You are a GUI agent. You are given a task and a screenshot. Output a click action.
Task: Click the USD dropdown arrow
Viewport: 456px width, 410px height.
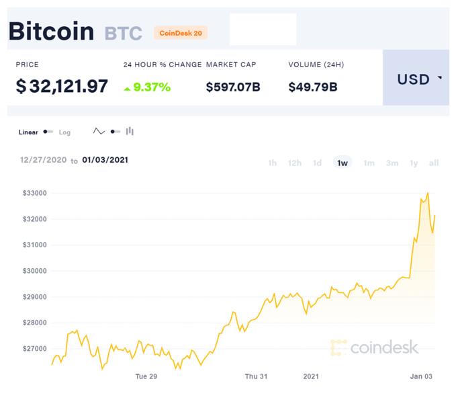pyautogui.click(x=440, y=78)
